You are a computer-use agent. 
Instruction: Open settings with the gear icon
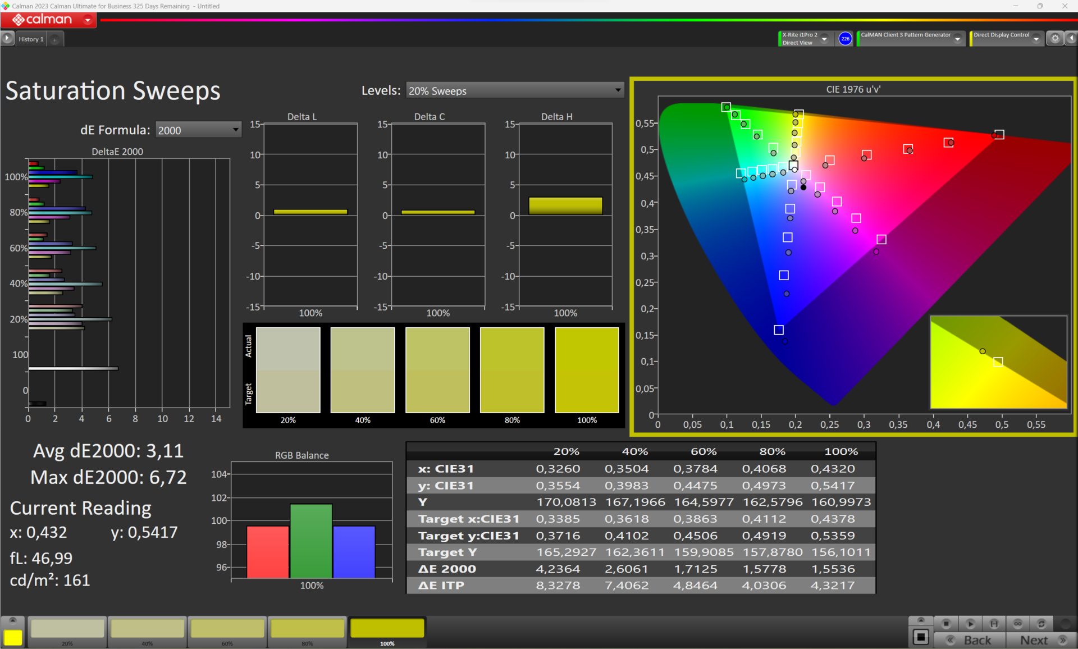pyautogui.click(x=1055, y=38)
